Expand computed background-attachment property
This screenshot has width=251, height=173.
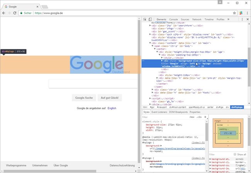(x=210, y=159)
